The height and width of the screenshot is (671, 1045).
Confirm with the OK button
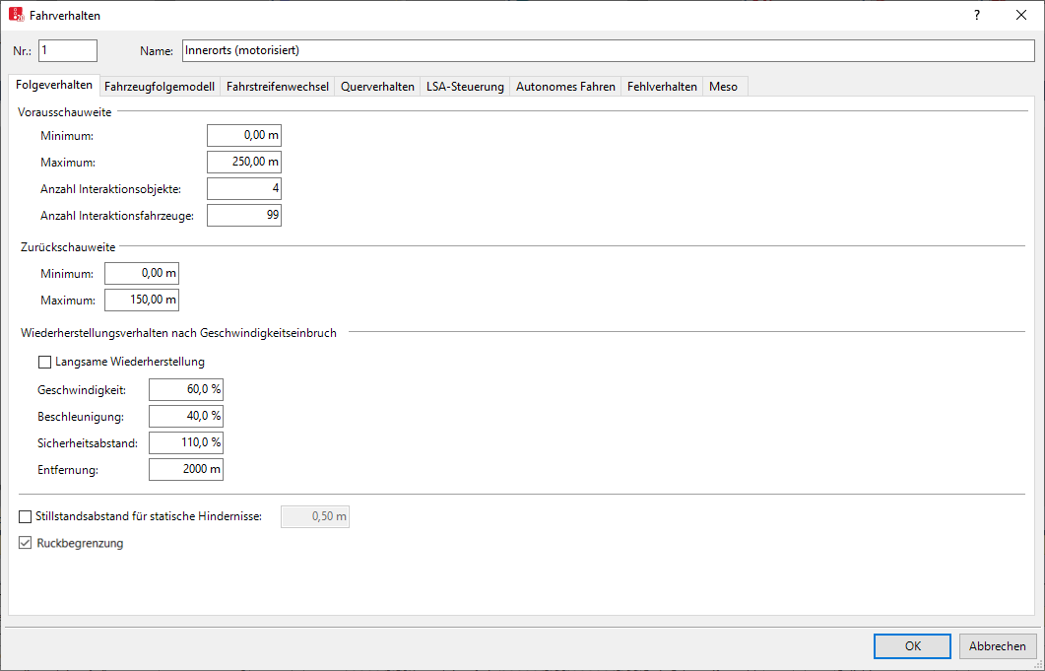click(x=912, y=646)
